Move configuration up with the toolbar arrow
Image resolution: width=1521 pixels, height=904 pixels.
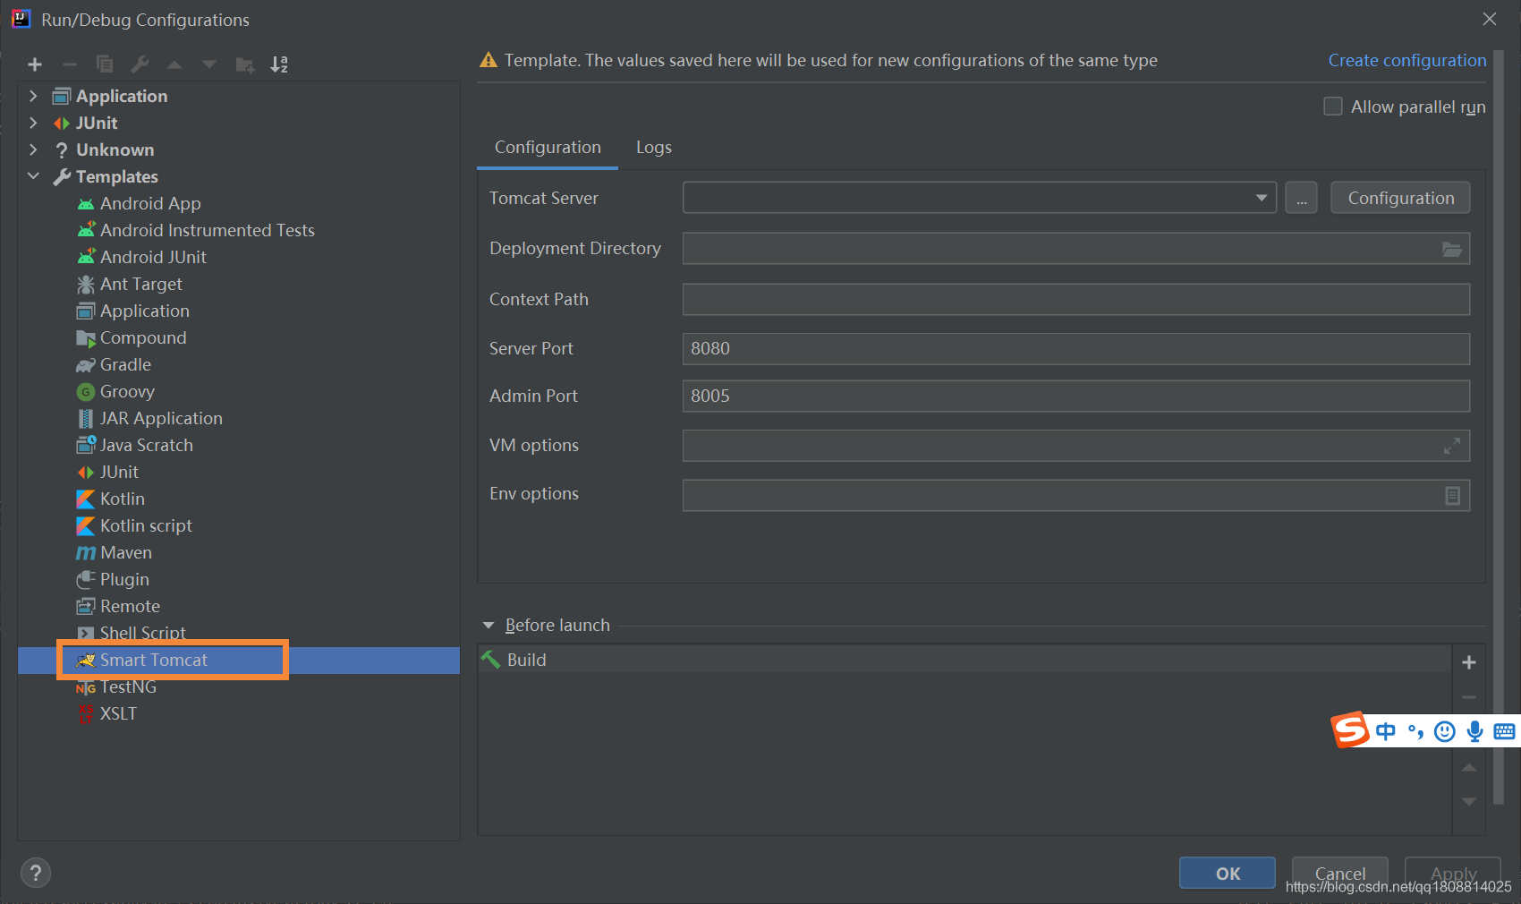[x=174, y=64]
